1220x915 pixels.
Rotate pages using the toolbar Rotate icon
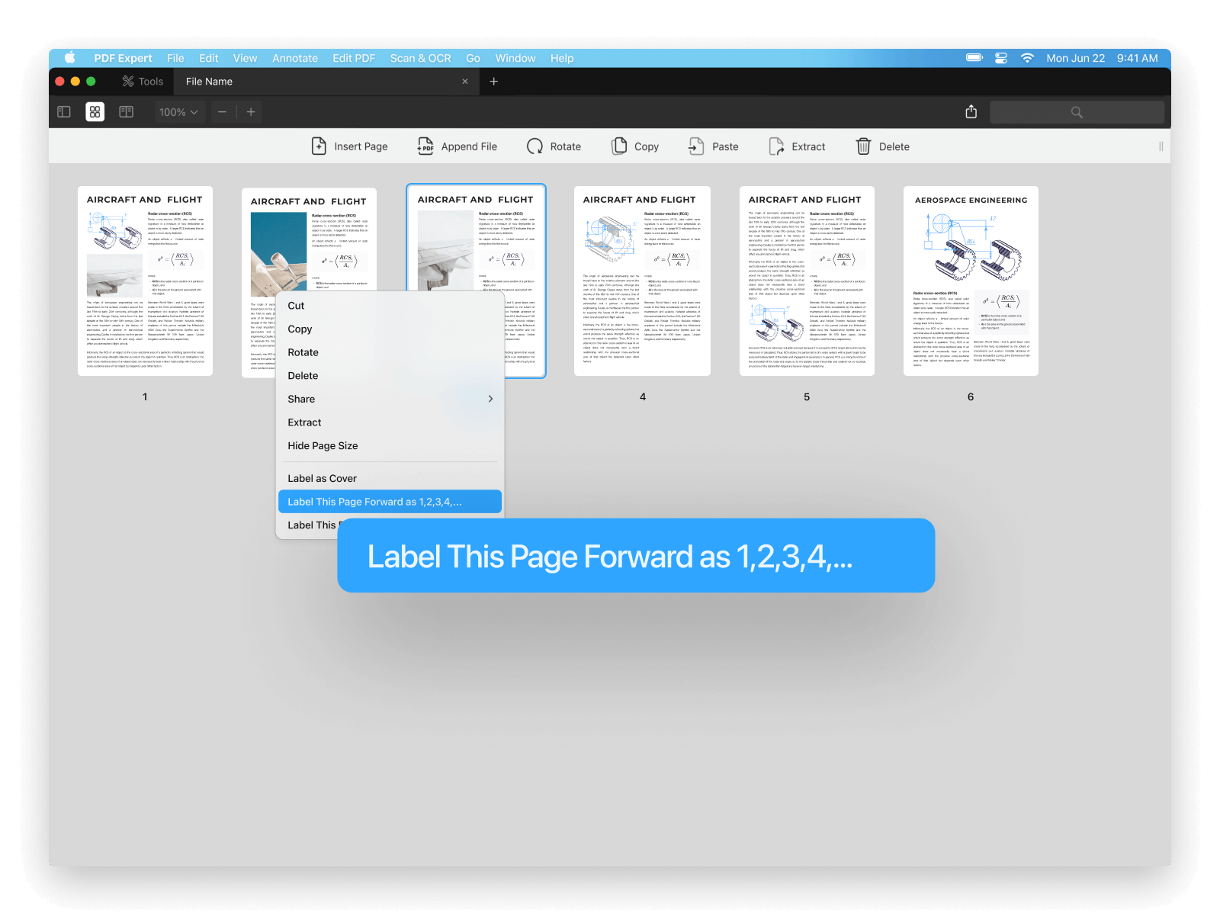[x=535, y=146]
